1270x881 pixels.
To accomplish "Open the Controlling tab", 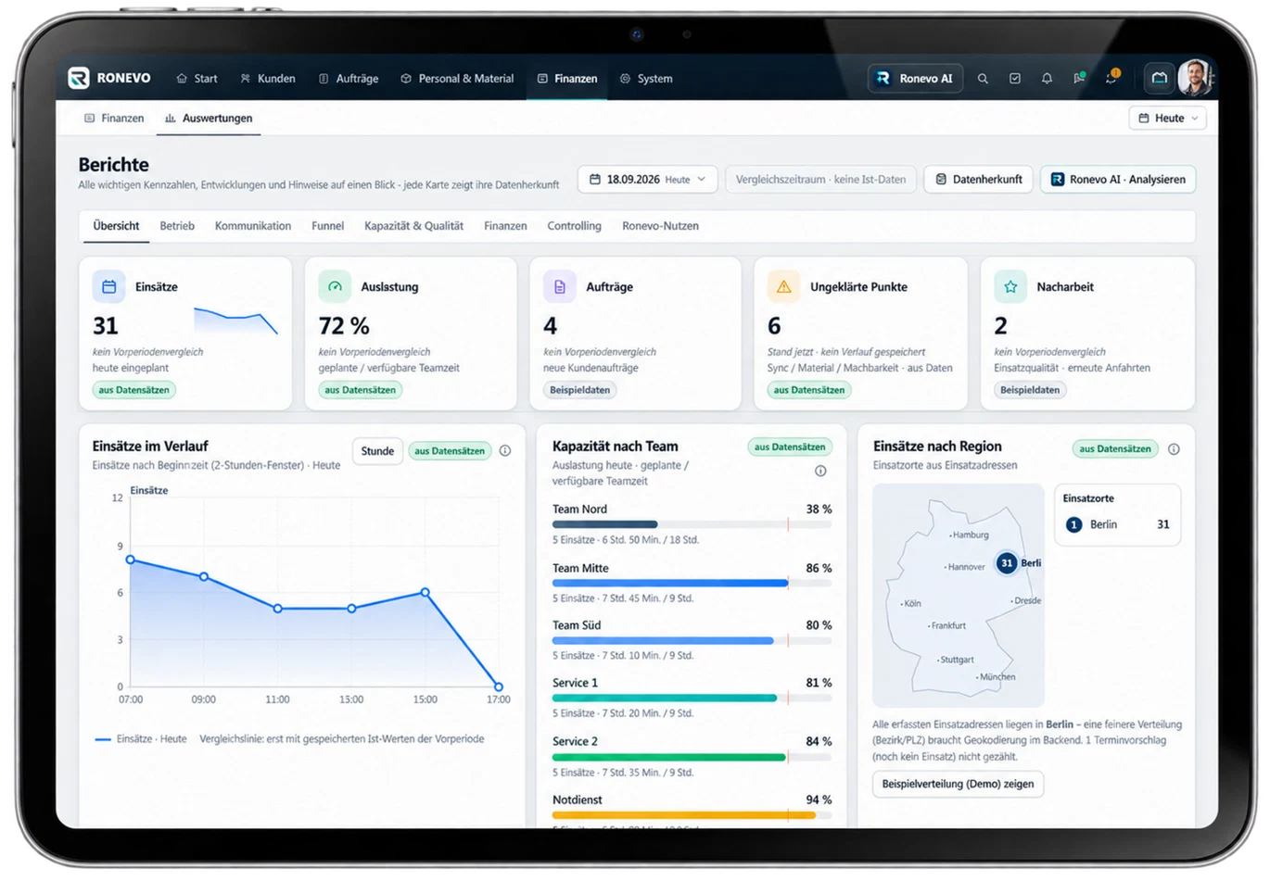I will coord(574,226).
